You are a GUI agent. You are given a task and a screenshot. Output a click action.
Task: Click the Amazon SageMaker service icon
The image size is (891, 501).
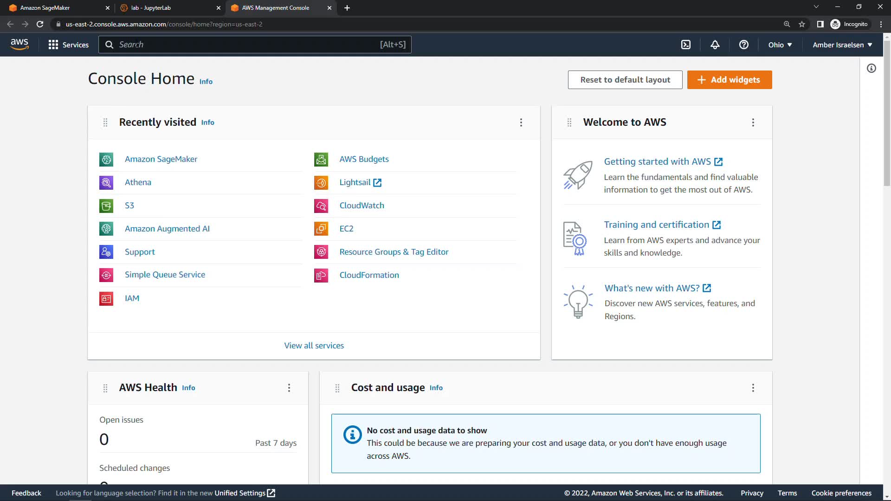point(106,160)
